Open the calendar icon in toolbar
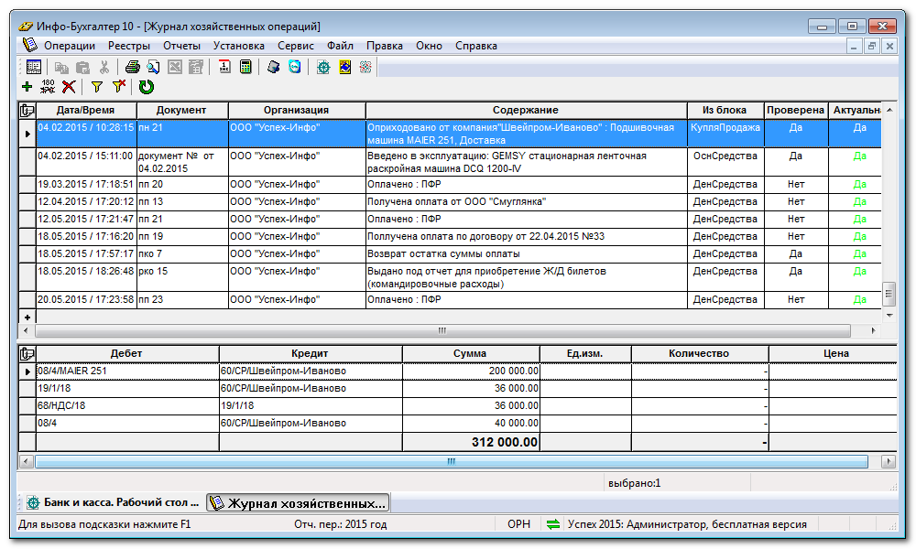 [224, 67]
